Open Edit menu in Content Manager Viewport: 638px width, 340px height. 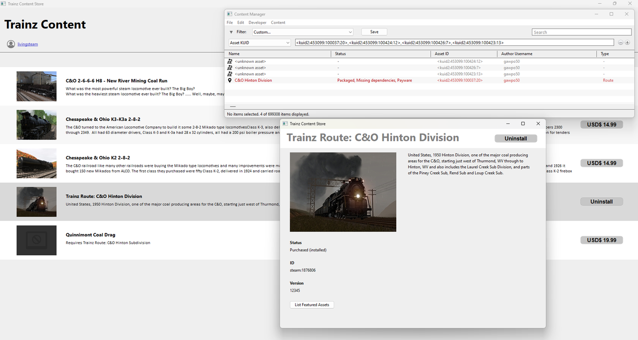pos(241,22)
